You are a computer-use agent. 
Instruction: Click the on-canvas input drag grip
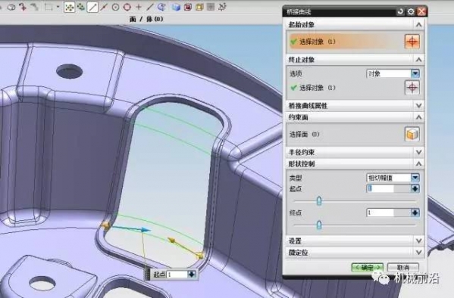point(148,275)
